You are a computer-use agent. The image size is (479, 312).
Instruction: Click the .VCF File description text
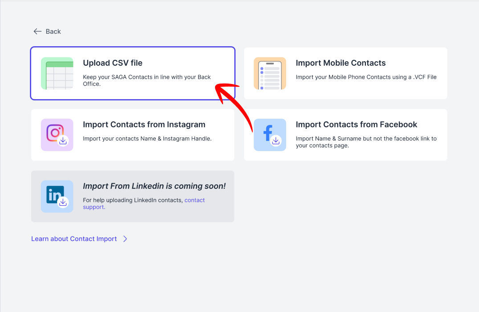coord(366,77)
